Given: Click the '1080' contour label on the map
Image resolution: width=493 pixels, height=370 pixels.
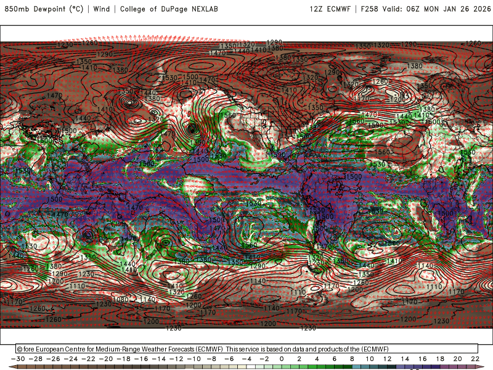Looking at the screenshot, I should point(120,300).
